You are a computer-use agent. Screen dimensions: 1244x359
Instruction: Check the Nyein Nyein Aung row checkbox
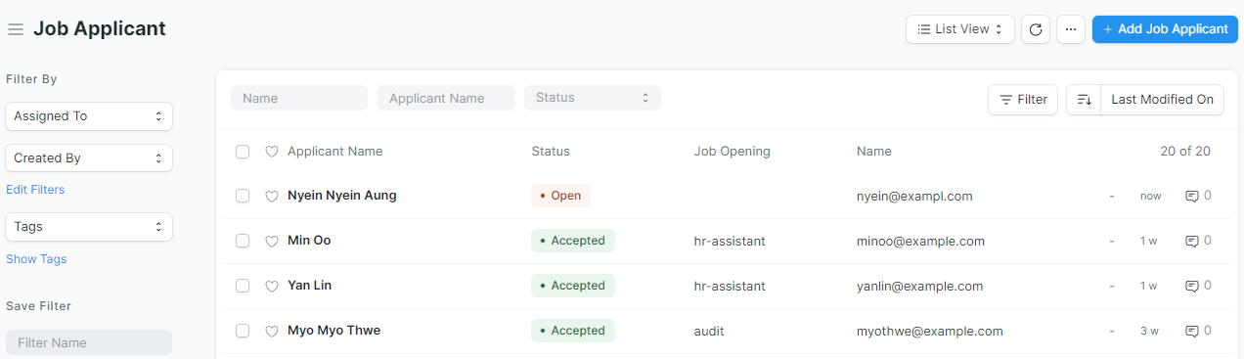pyautogui.click(x=243, y=196)
